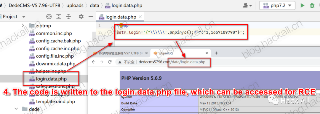Select helper.inc.php in project tree

(x=48, y=71)
